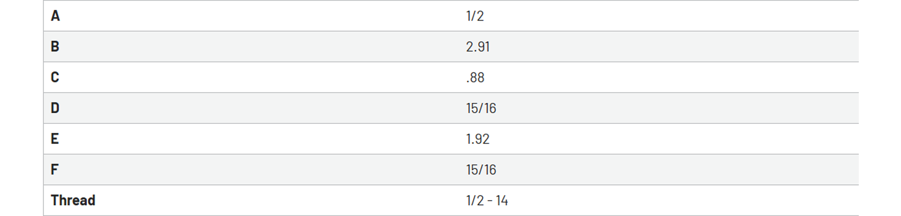Click empty area of the Thread row
The height and width of the screenshot is (216, 901).
(669, 201)
